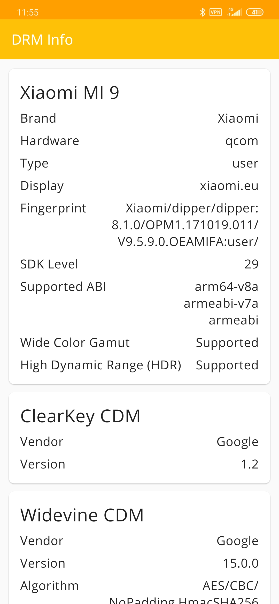Select the High Dynamic Range (HDR) row

(139, 365)
